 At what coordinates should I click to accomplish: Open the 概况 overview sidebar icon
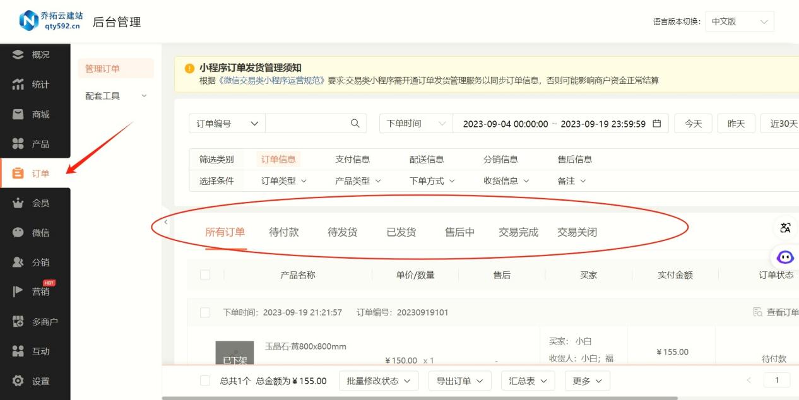[x=18, y=55]
